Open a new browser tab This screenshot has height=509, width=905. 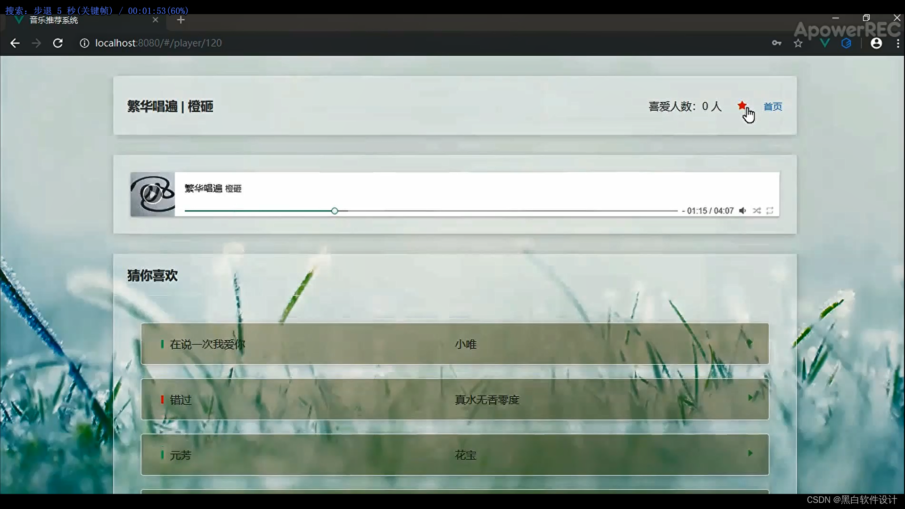click(x=181, y=20)
